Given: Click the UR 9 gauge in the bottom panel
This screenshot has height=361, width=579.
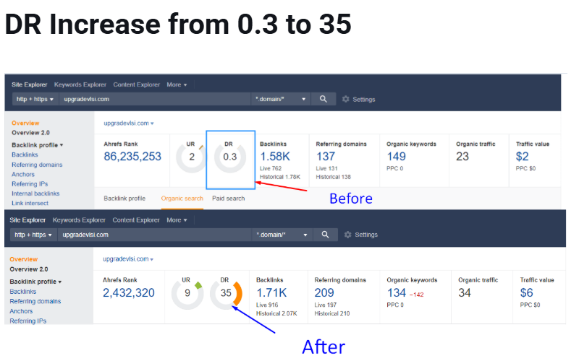Looking at the screenshot, I should pos(187,293).
